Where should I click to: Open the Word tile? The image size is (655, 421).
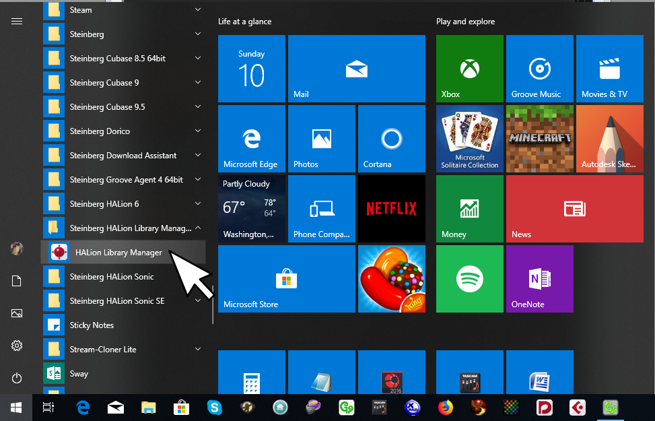point(540,372)
